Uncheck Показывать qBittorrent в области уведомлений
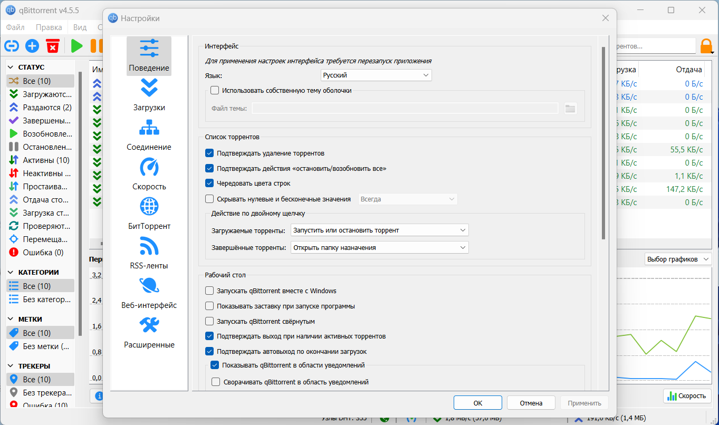Viewport: 719px width, 425px height. 215,364
